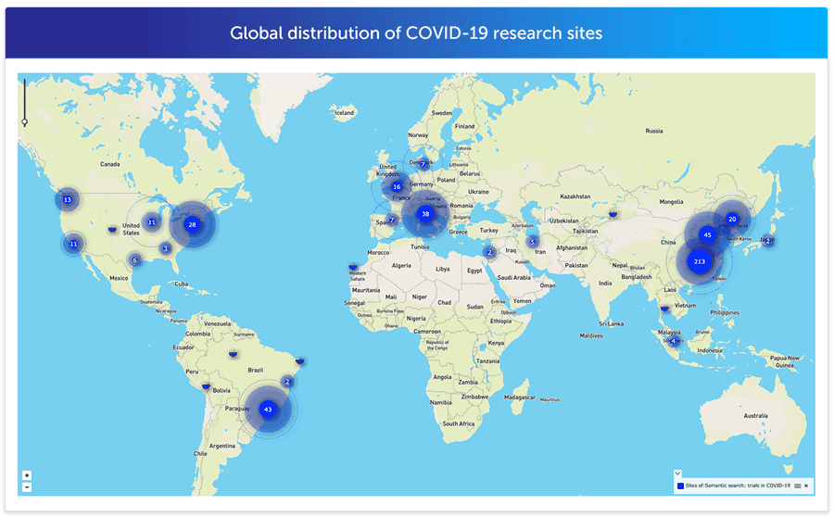Click the cluster labeled 7 over Spain

pyautogui.click(x=392, y=220)
